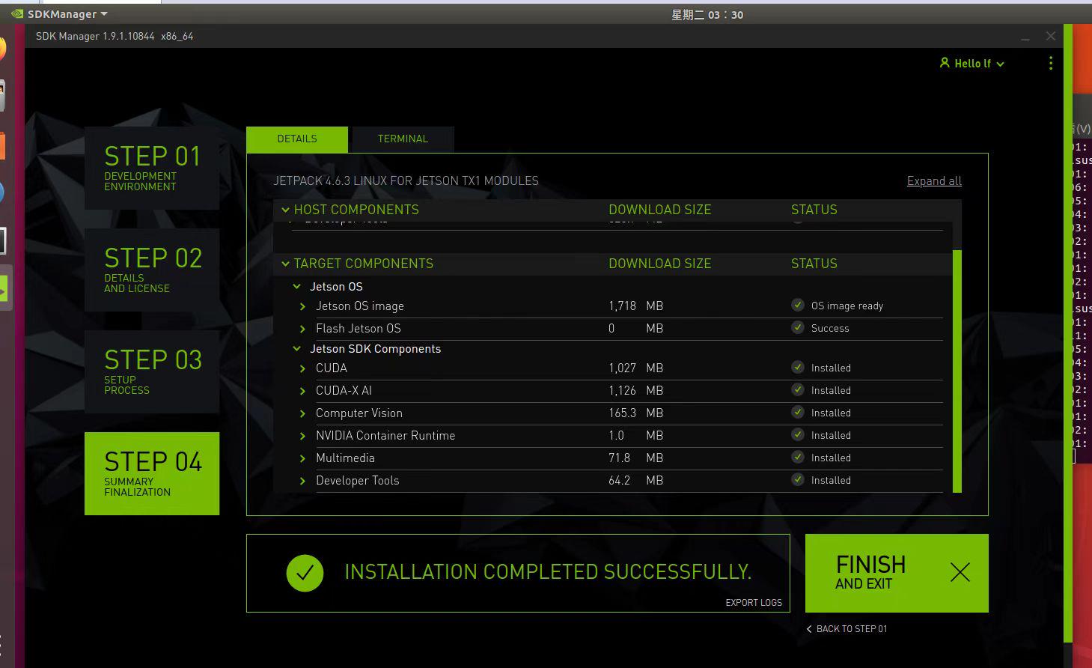Expand the CUDA row
1092x668 pixels.
tap(302, 368)
